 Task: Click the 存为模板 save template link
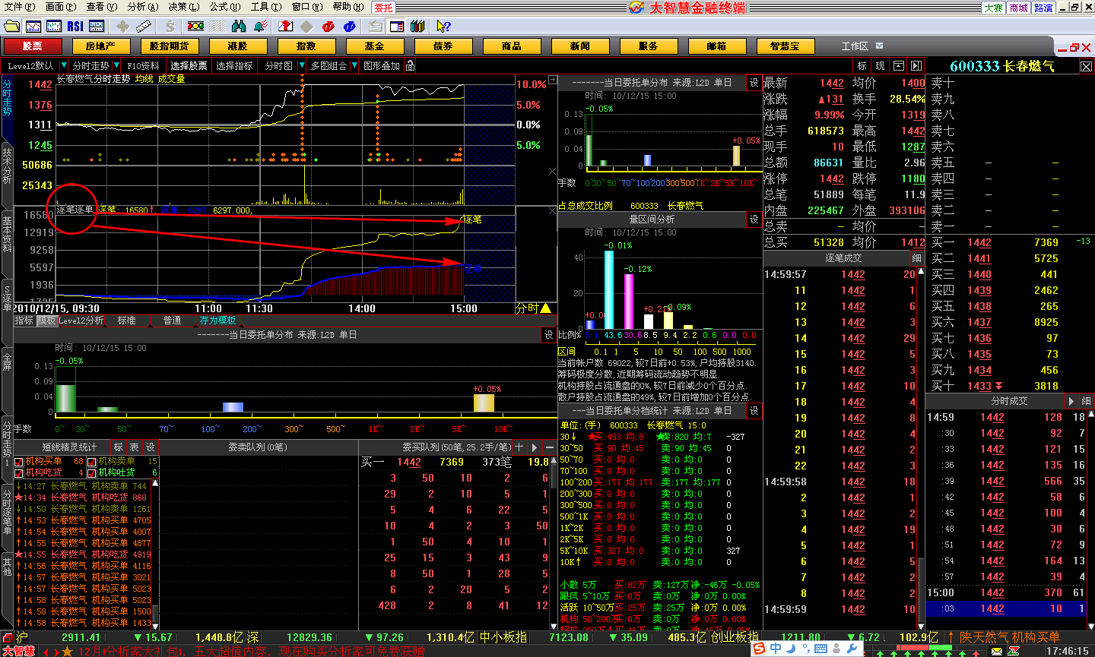[217, 321]
